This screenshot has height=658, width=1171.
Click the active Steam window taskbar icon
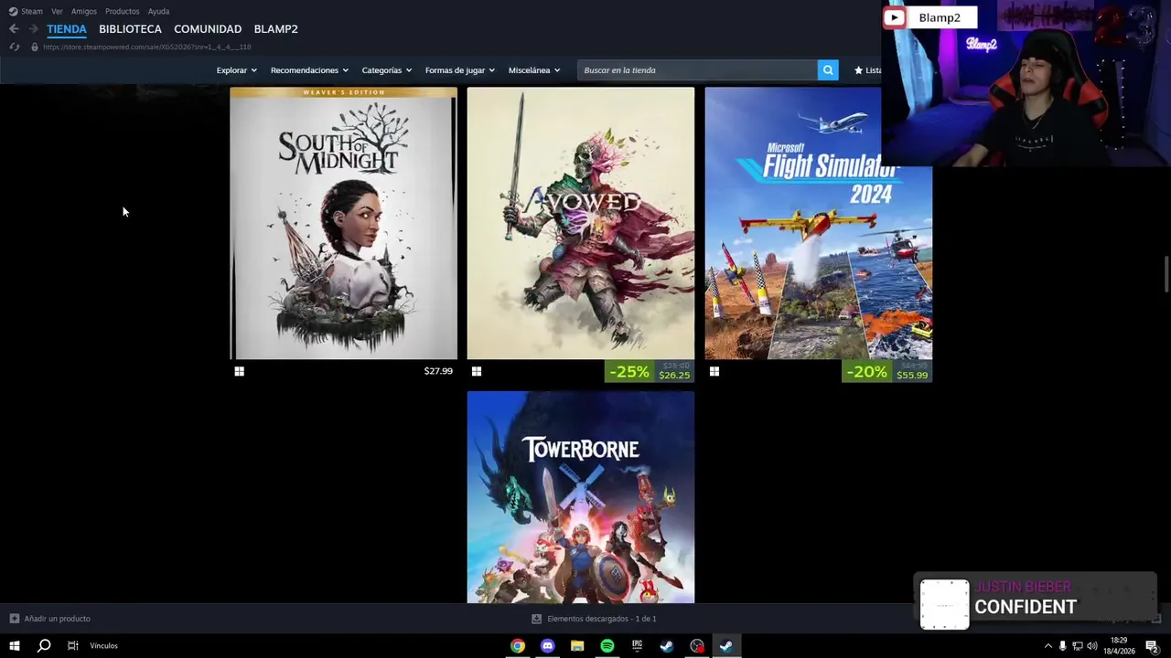(x=726, y=646)
